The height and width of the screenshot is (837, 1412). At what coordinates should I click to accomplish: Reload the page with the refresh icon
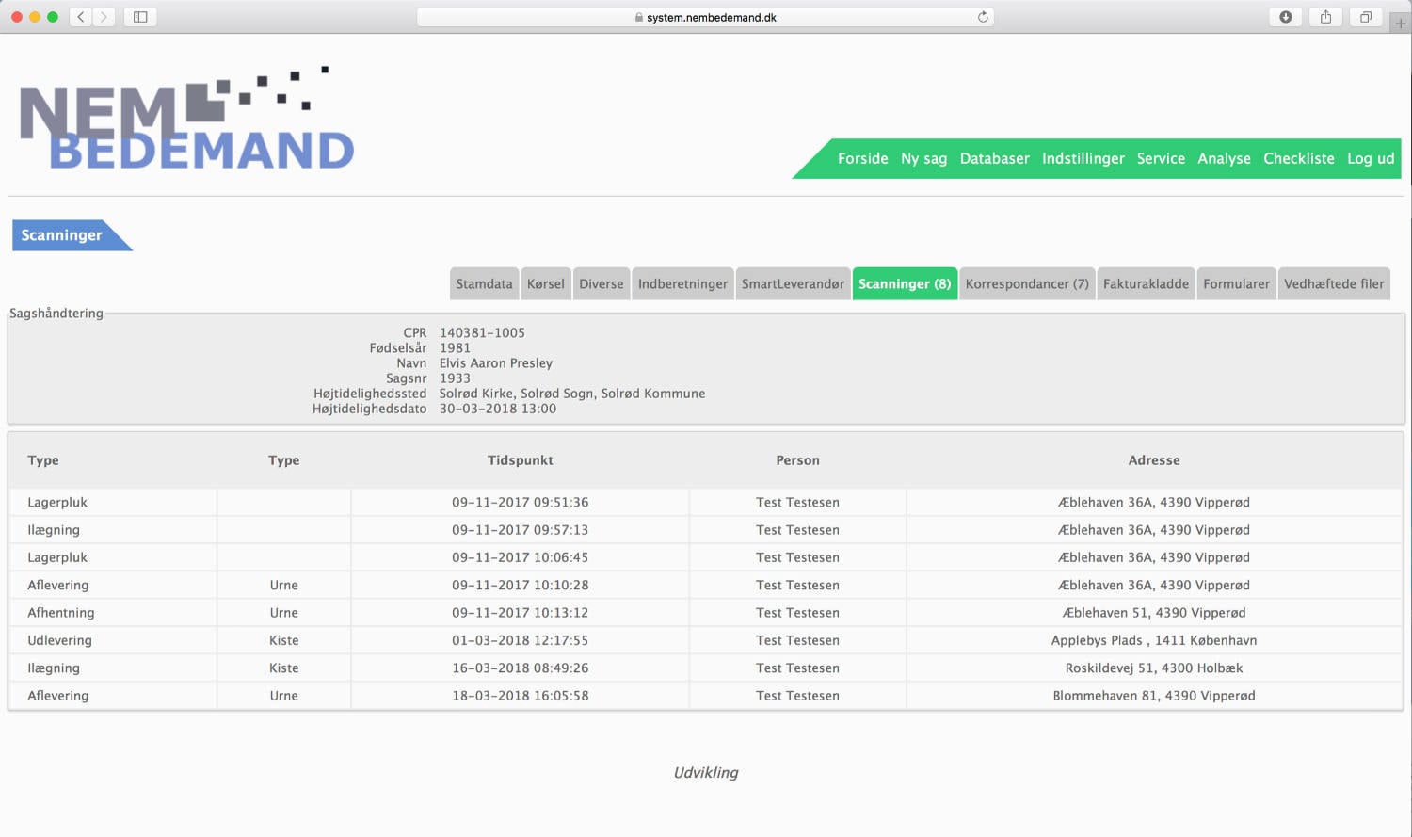pos(983,17)
